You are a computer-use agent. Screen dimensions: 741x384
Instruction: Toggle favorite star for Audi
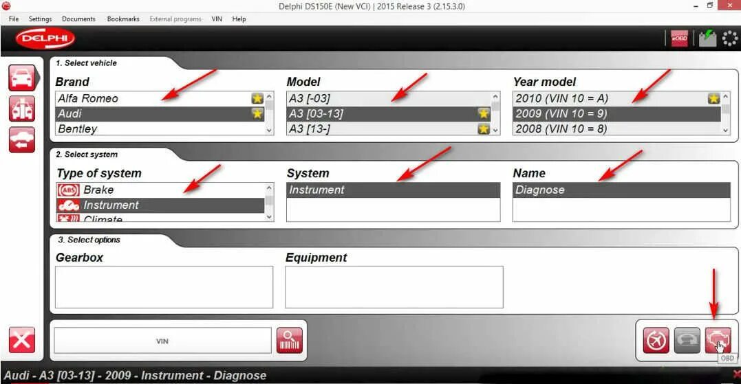pos(257,114)
